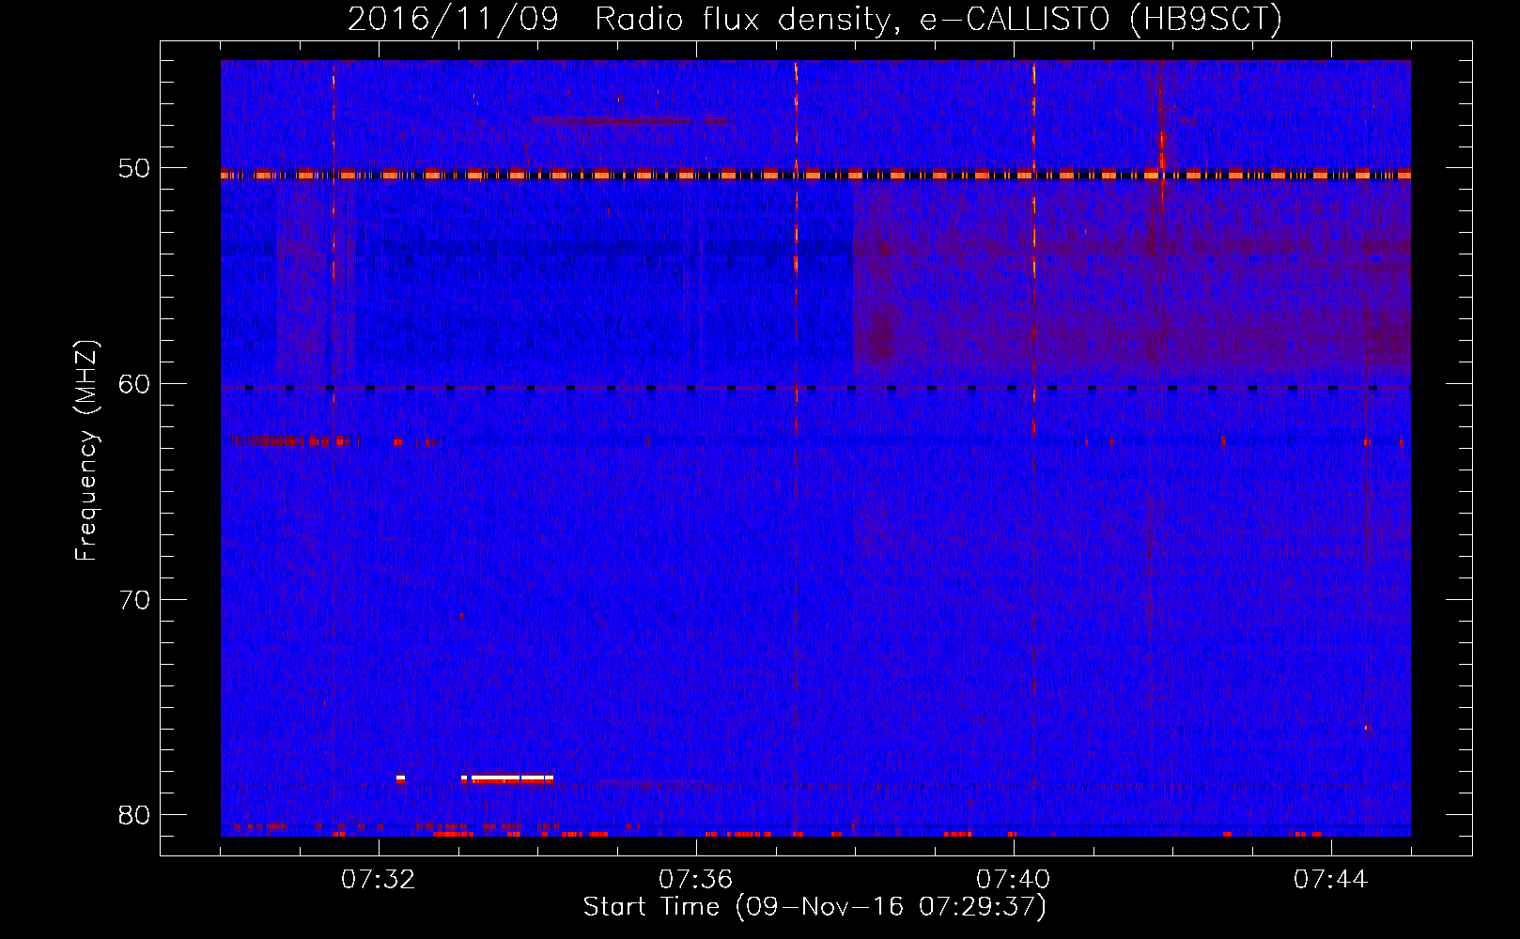Click the 50 frequency tick label
This screenshot has width=1520, height=939.
click(x=134, y=169)
